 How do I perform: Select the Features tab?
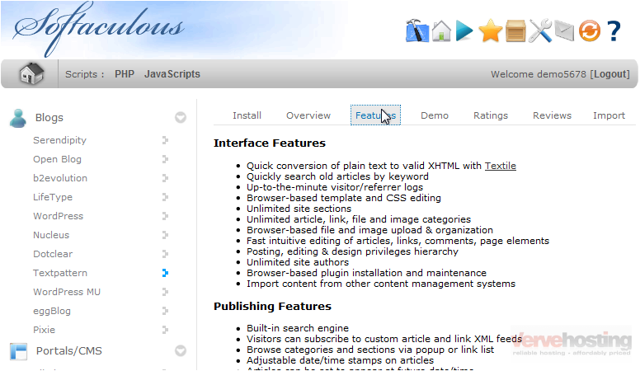(x=375, y=115)
